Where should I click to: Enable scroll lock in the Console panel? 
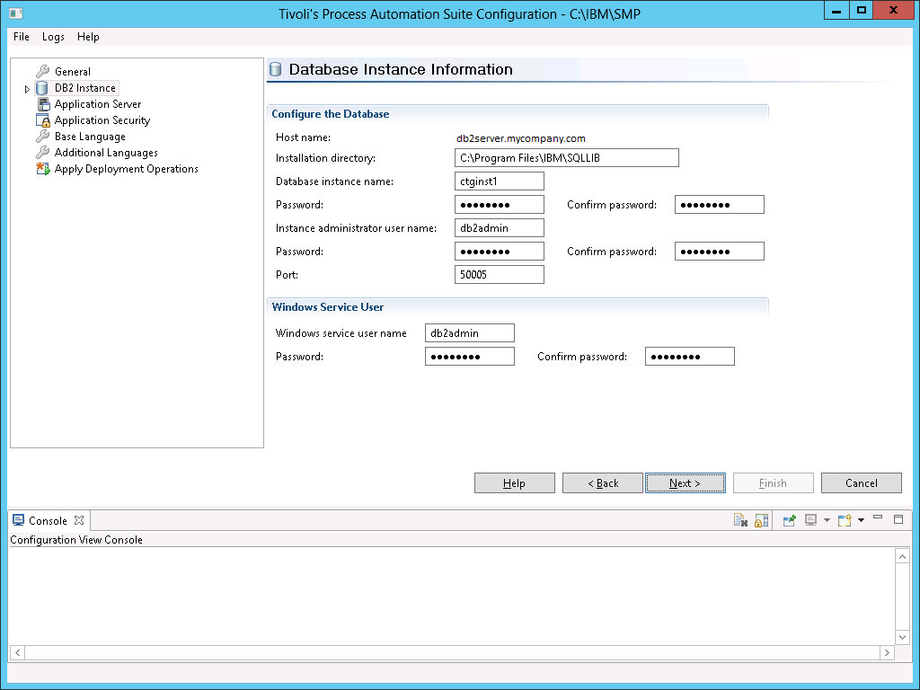760,520
